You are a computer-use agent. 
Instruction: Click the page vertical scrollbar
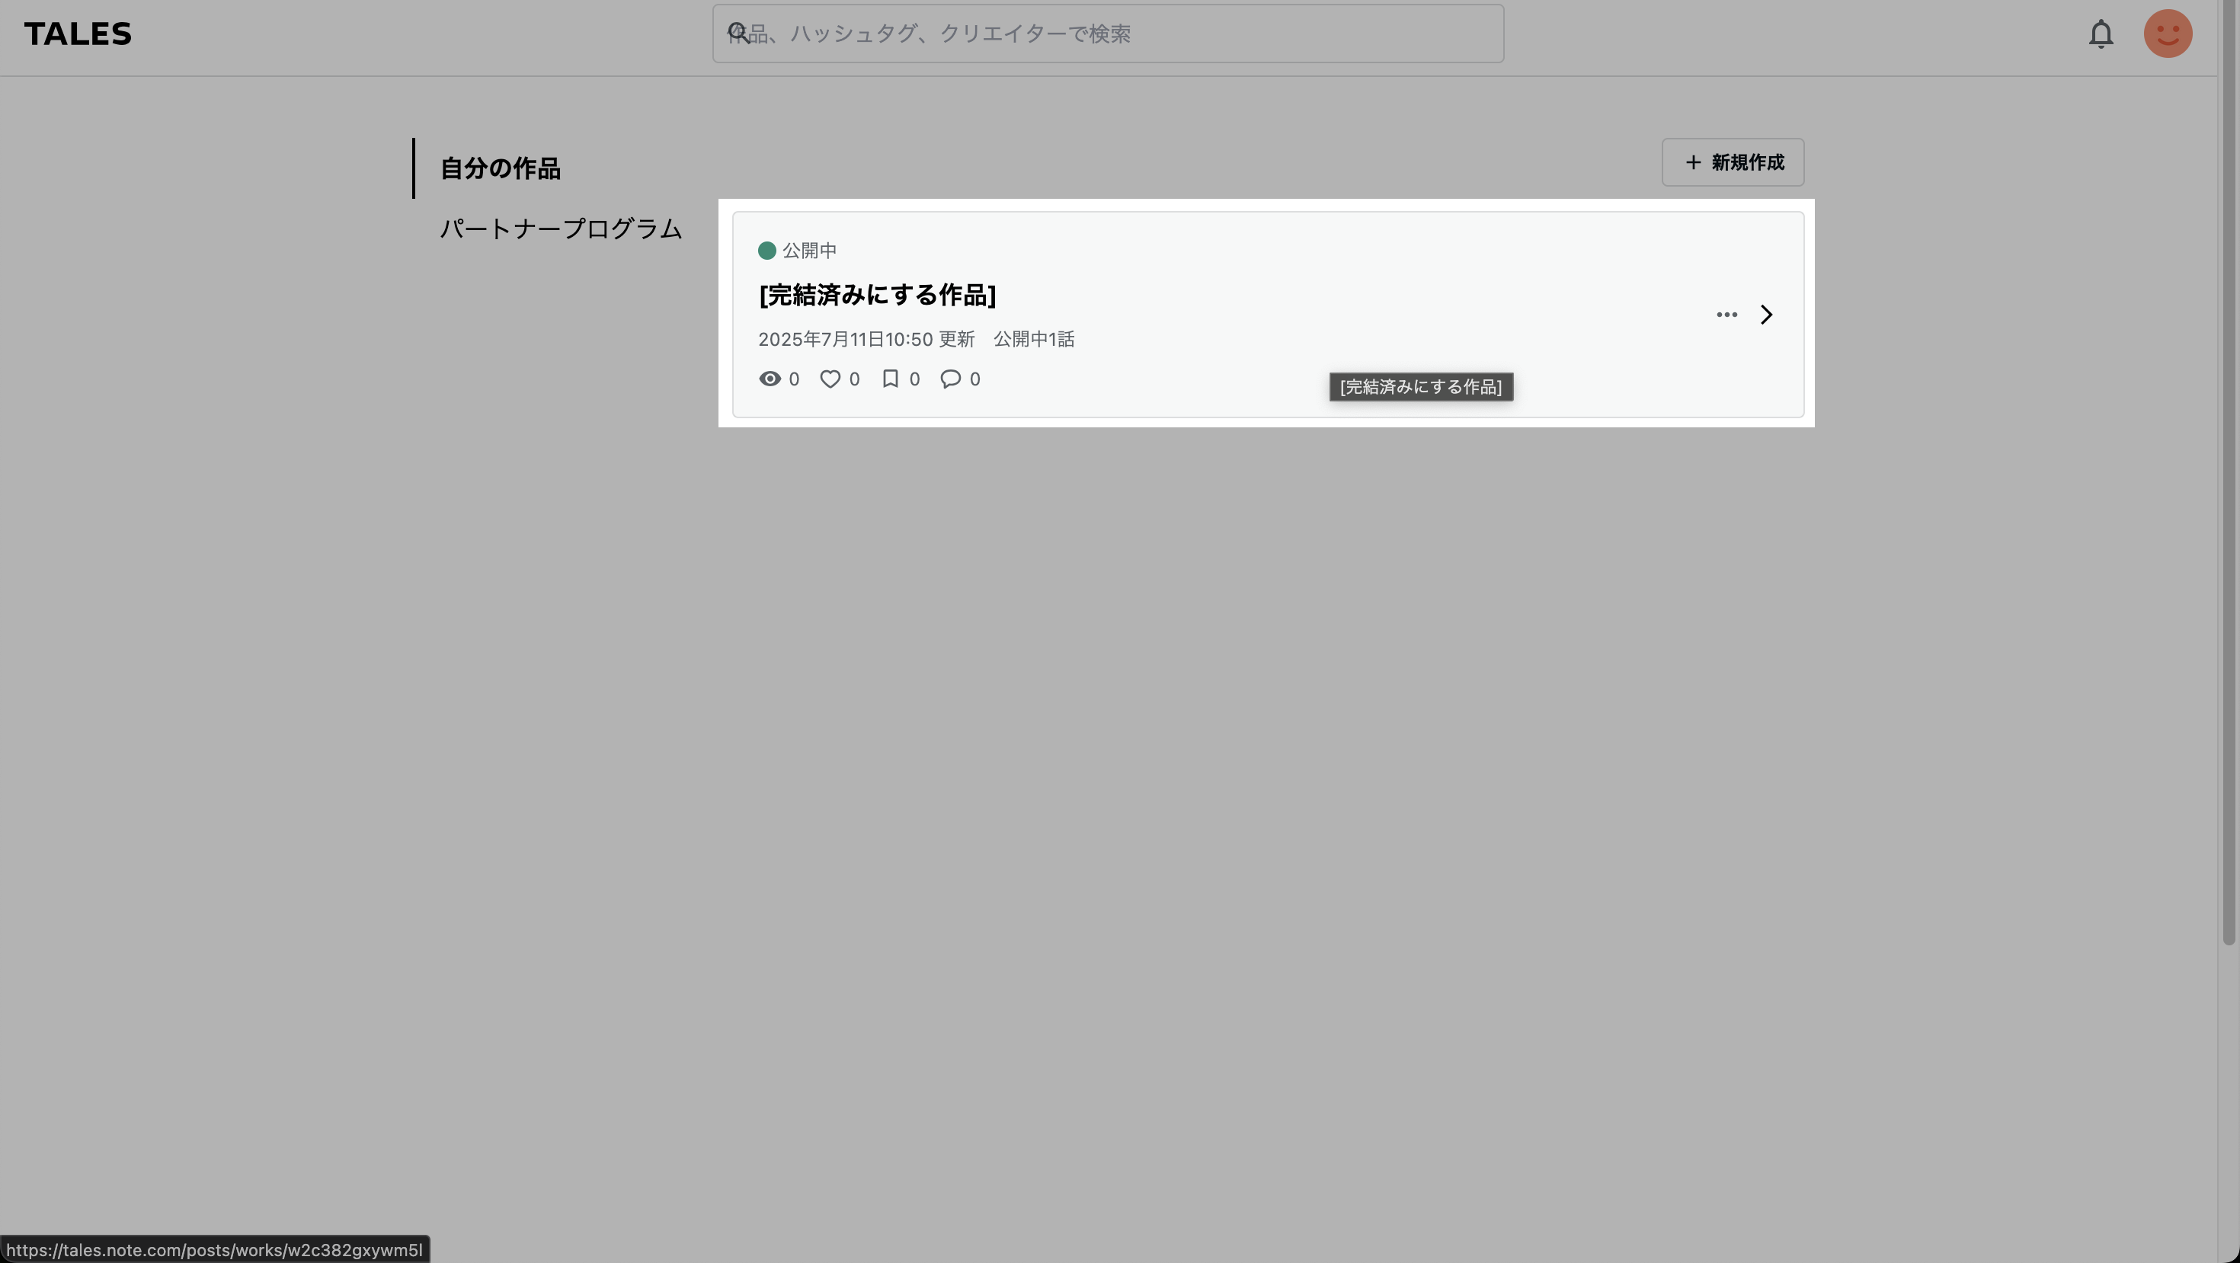pyautogui.click(x=2228, y=474)
